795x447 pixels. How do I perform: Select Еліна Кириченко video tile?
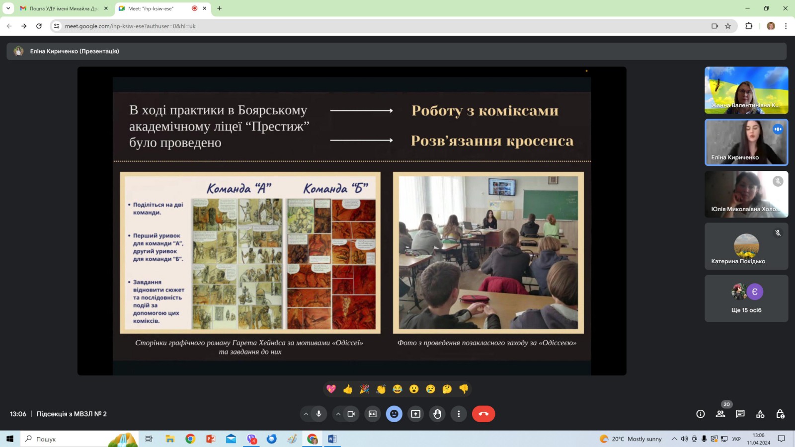click(746, 142)
